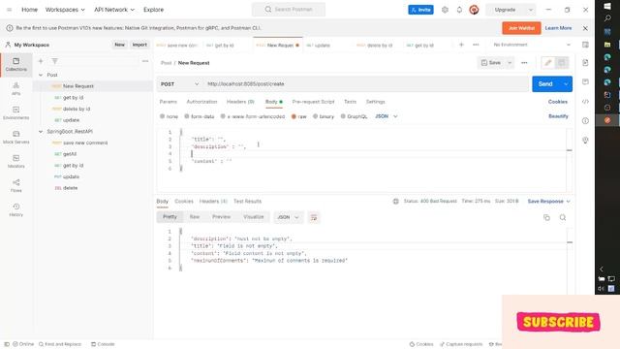This screenshot has width=620, height=349.
Task: Open the No Environment dropdown
Action: click(x=532, y=45)
